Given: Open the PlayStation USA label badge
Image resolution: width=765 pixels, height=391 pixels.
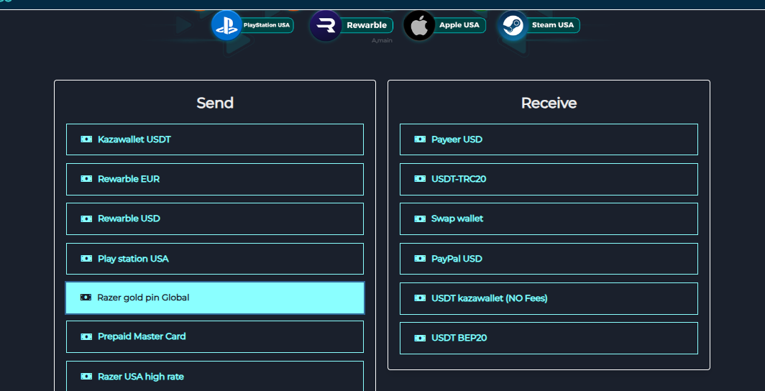Looking at the screenshot, I should click(266, 25).
